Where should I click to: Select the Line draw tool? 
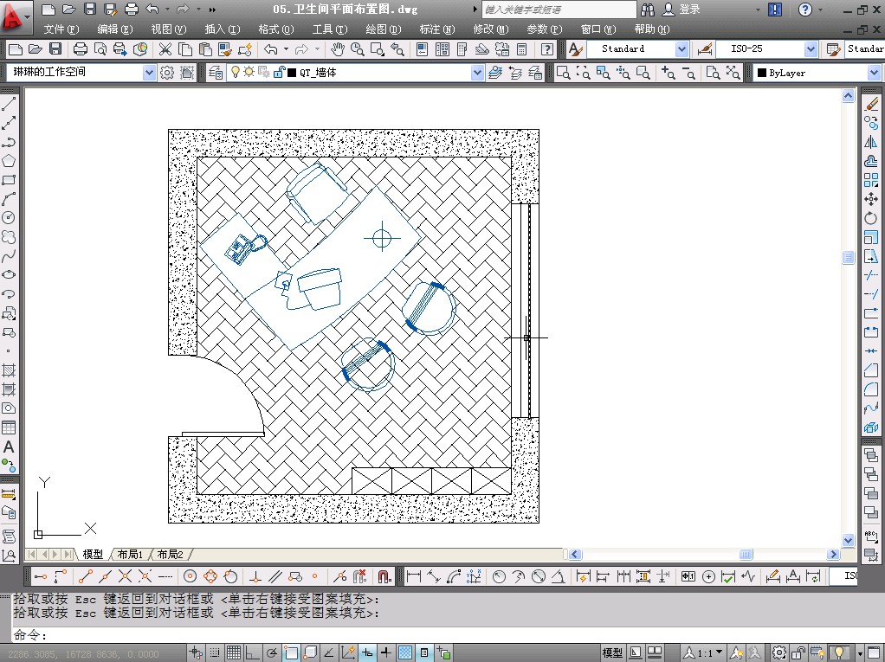coord(9,104)
